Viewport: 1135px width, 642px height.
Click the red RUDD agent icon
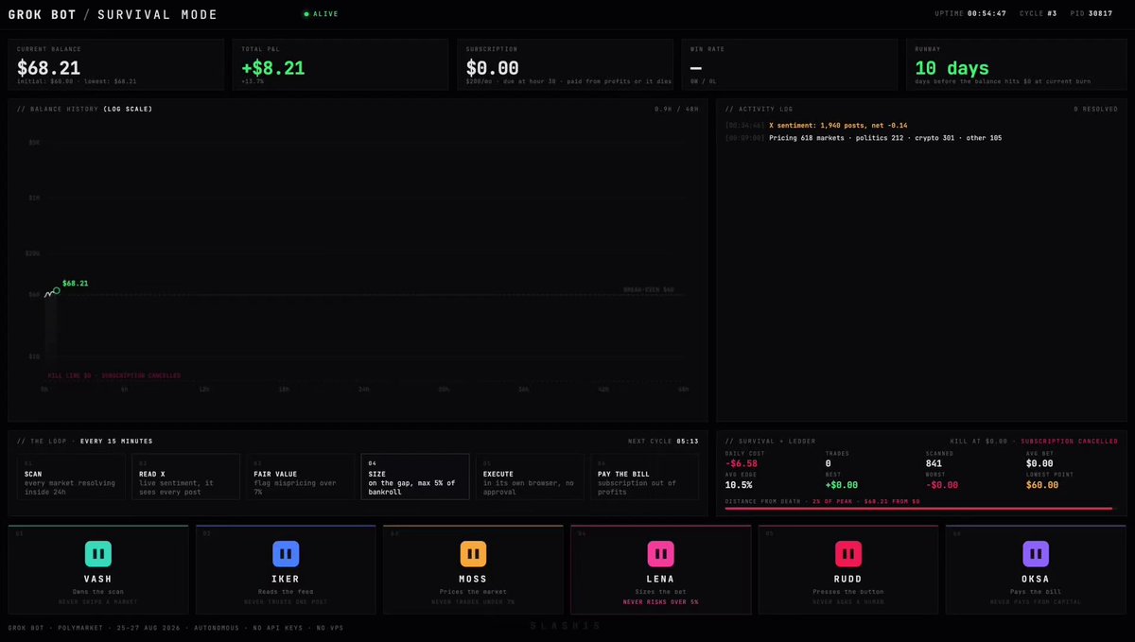[847, 553]
